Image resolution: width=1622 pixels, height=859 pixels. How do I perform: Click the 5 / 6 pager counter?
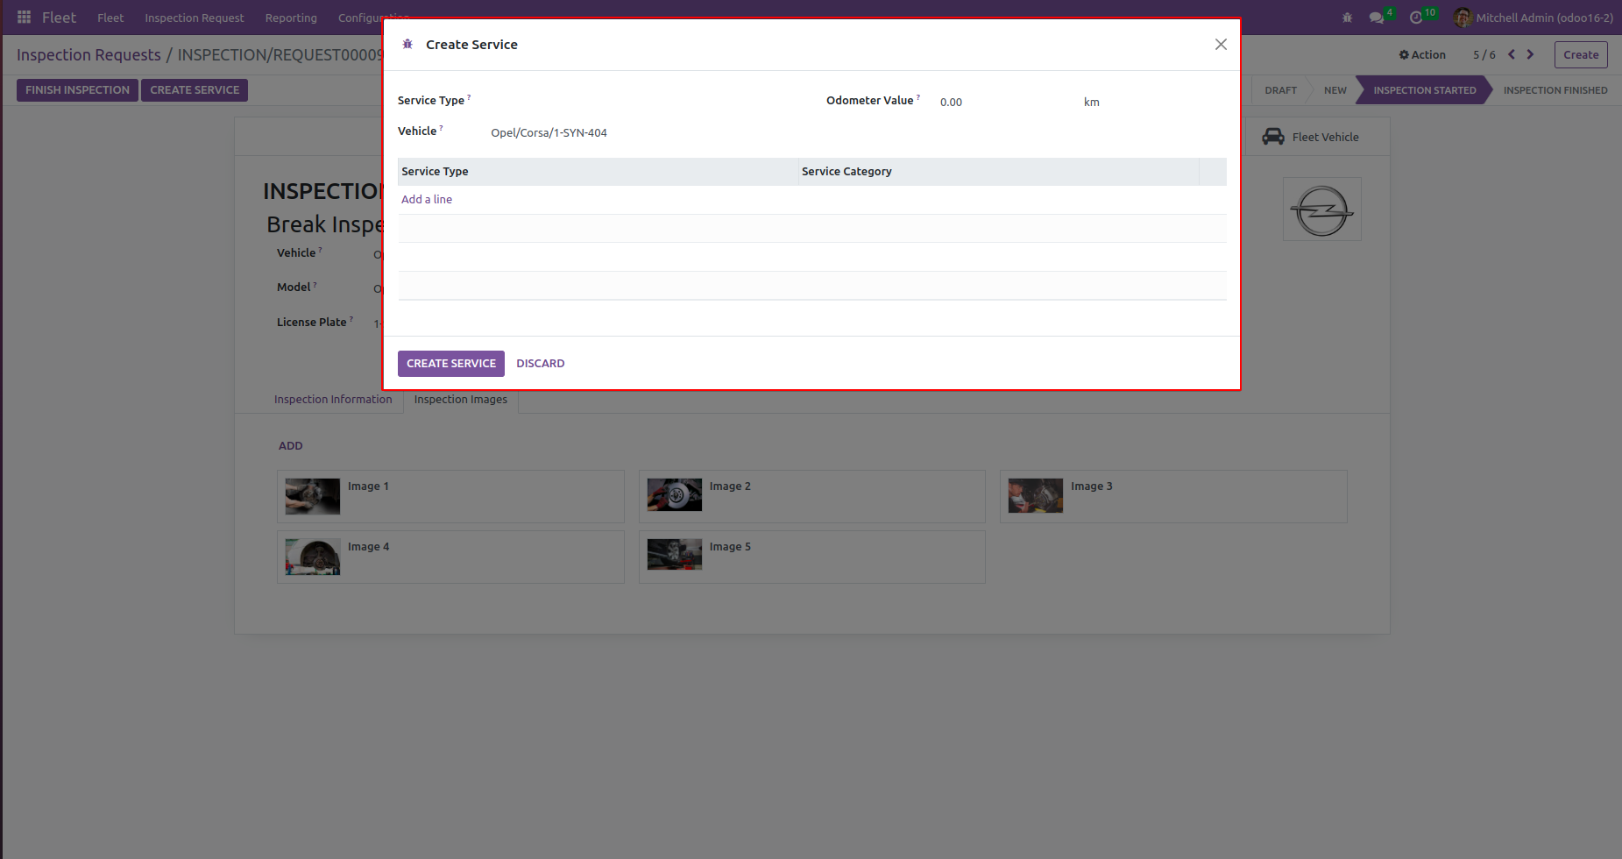[x=1484, y=54]
